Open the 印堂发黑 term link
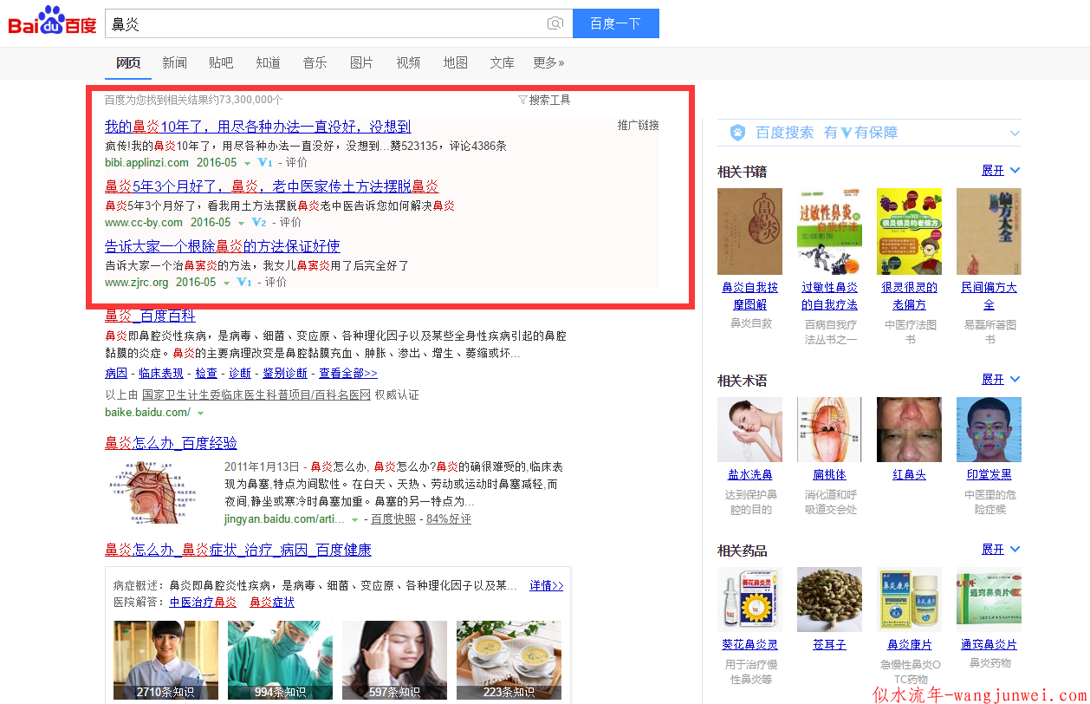This screenshot has width=1090, height=704. (989, 475)
